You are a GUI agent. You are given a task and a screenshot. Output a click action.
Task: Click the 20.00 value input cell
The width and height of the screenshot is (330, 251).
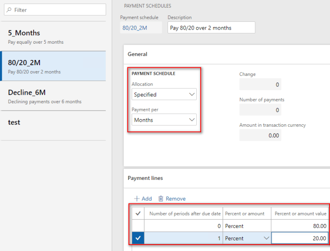pos(299,238)
